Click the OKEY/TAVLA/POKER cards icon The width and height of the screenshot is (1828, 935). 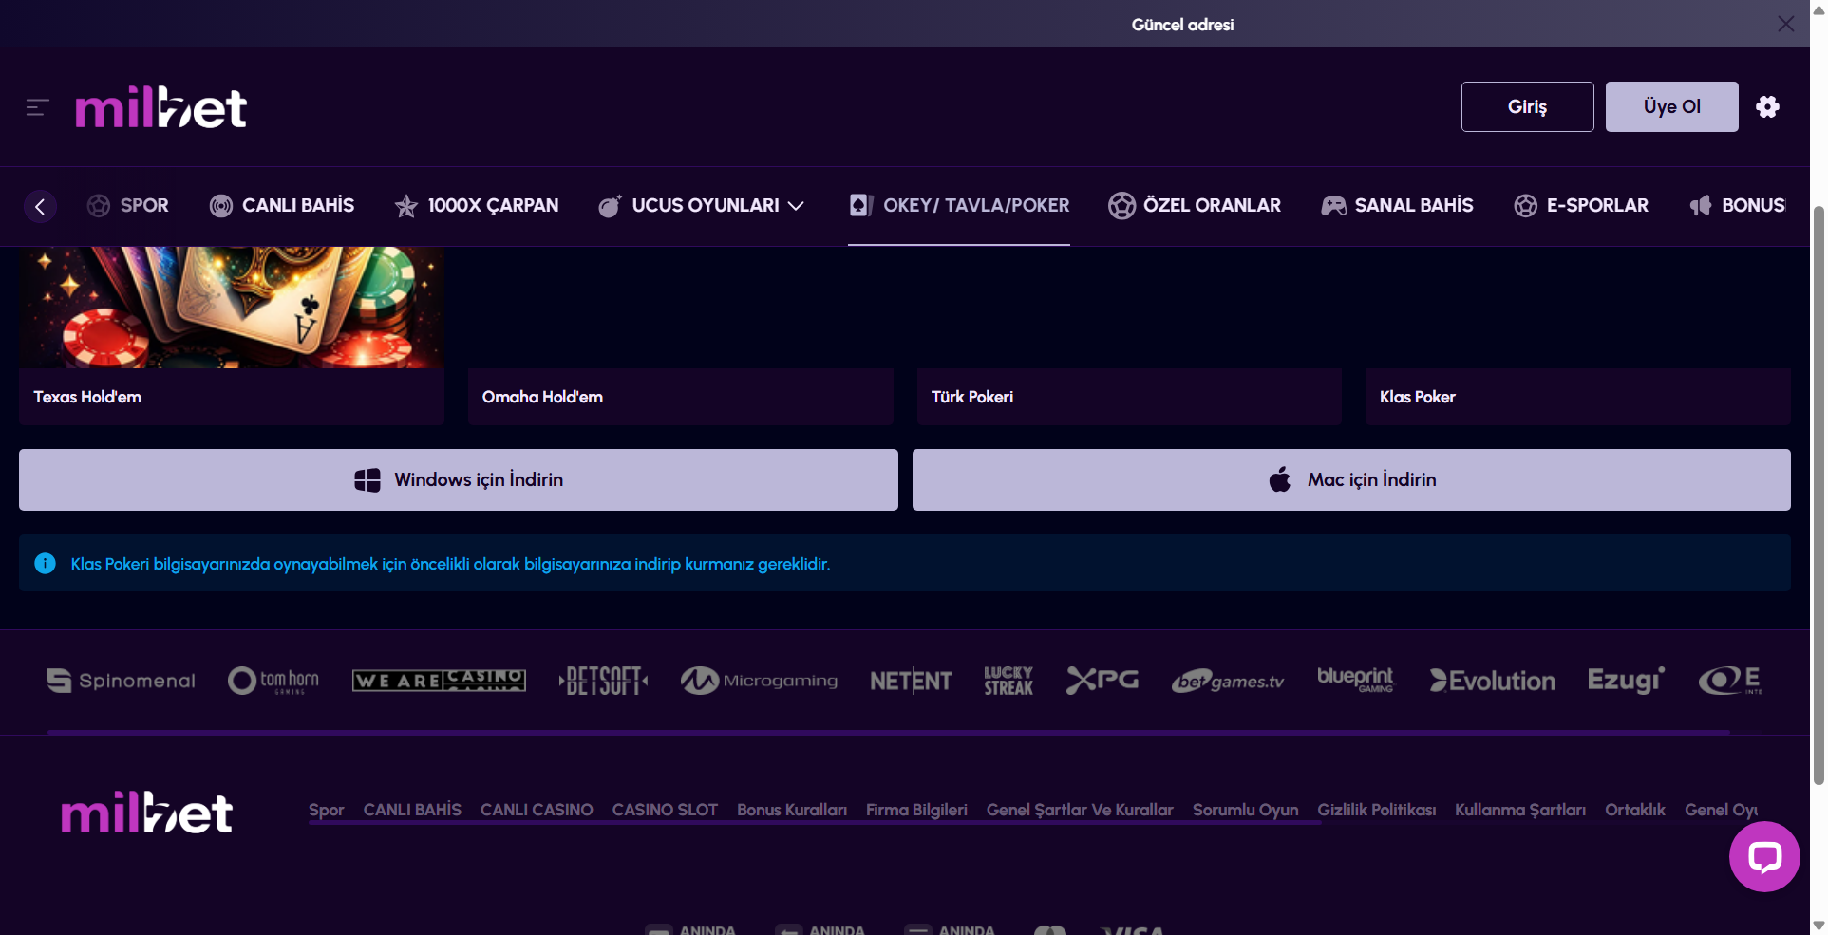pos(861,205)
